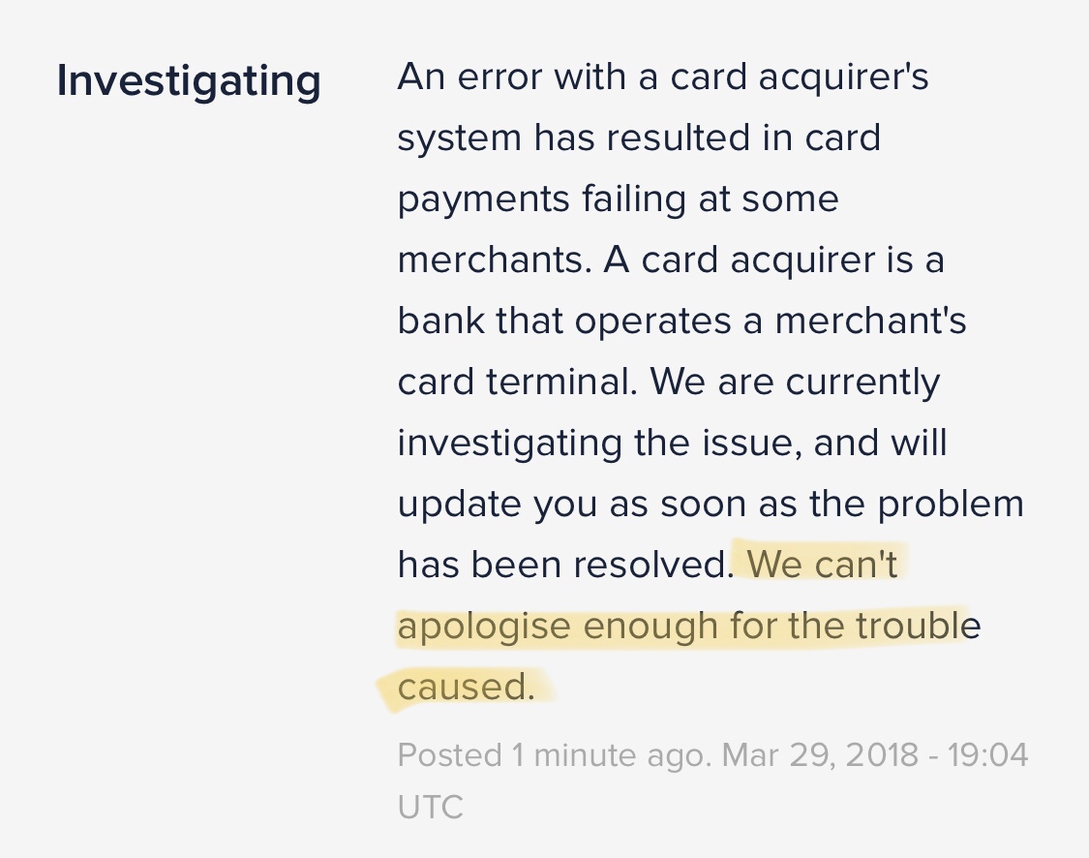1089x858 pixels.
Task: Click highlighted line 'apologise enough for the trouble'
Action: point(689,627)
